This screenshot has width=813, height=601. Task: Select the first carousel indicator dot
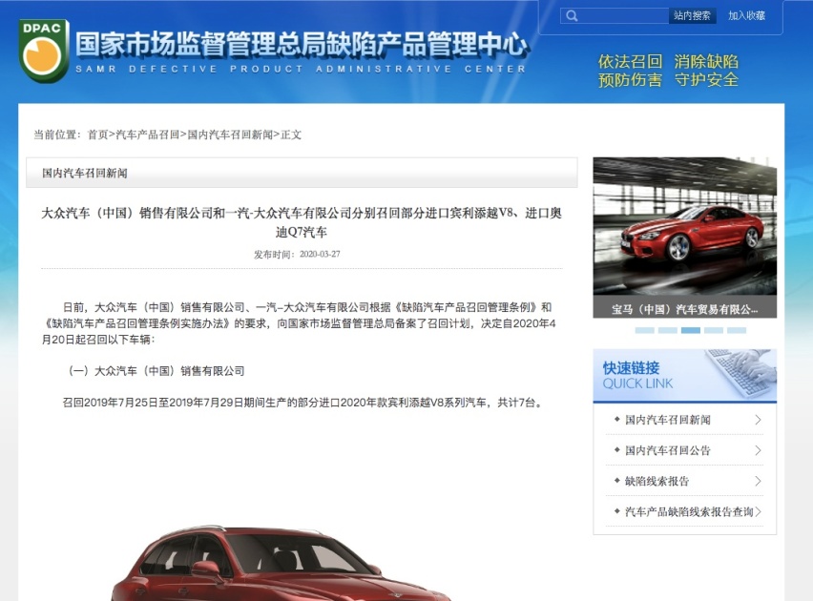644,330
